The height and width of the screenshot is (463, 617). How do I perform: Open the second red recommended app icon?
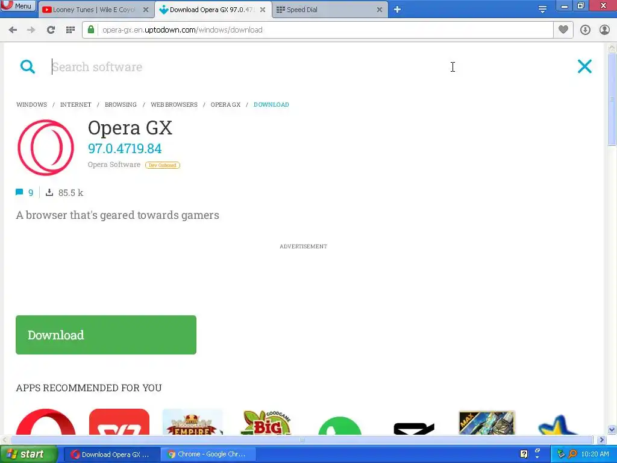pos(119,421)
